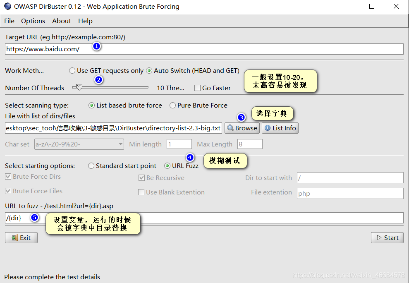
Task: Click the magnifier icon on Browse button
Action: (230, 128)
